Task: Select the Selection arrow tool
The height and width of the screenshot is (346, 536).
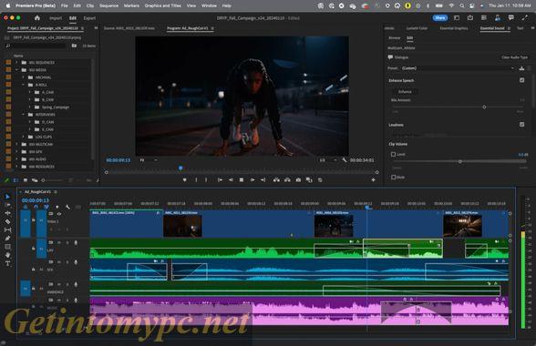Action: pos(8,197)
